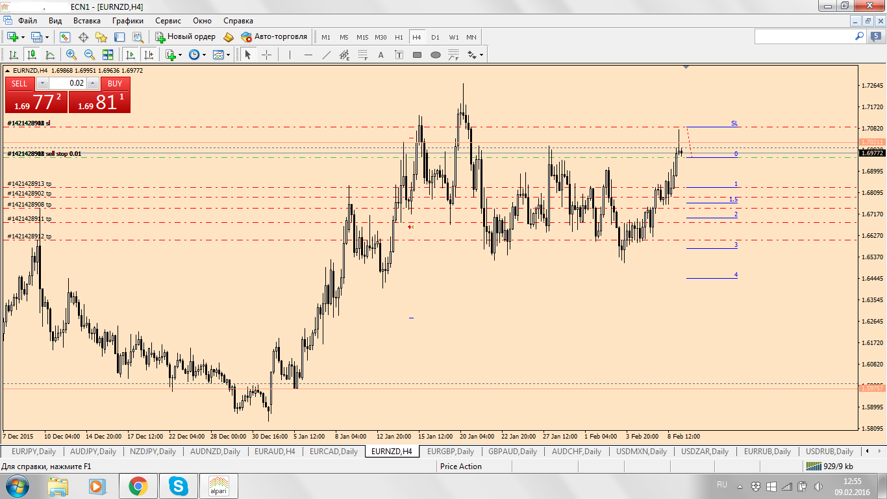The height and width of the screenshot is (499, 887).
Task: Open the Data Window crosshair-circle icon
Action: pos(83,37)
